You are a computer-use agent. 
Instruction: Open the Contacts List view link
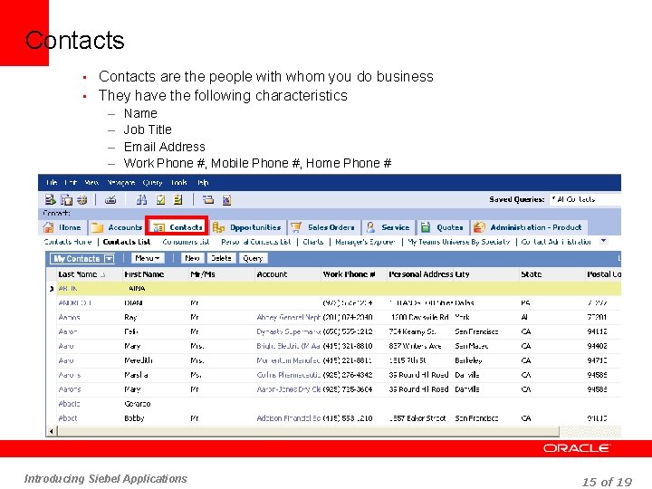127,242
